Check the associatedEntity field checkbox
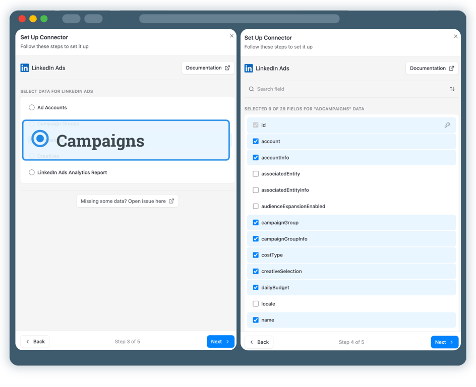Screen dimensions: 476x387 click(256, 174)
